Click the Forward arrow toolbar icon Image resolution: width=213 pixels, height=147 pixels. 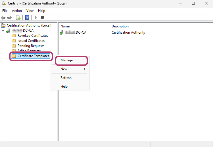[10, 18]
